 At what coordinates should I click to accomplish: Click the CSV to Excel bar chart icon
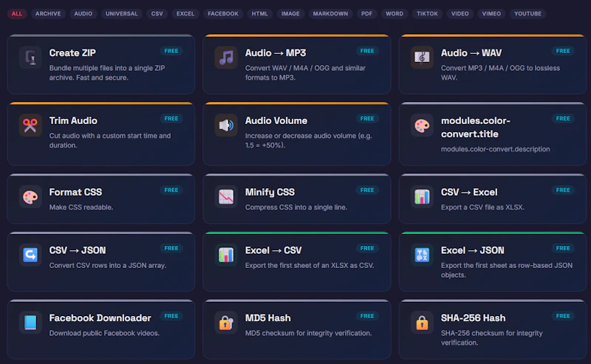[422, 196]
